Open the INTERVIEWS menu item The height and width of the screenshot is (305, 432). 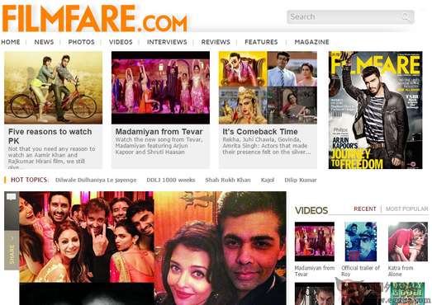[167, 42]
